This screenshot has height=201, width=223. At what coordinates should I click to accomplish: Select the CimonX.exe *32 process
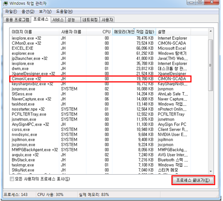point(100,79)
